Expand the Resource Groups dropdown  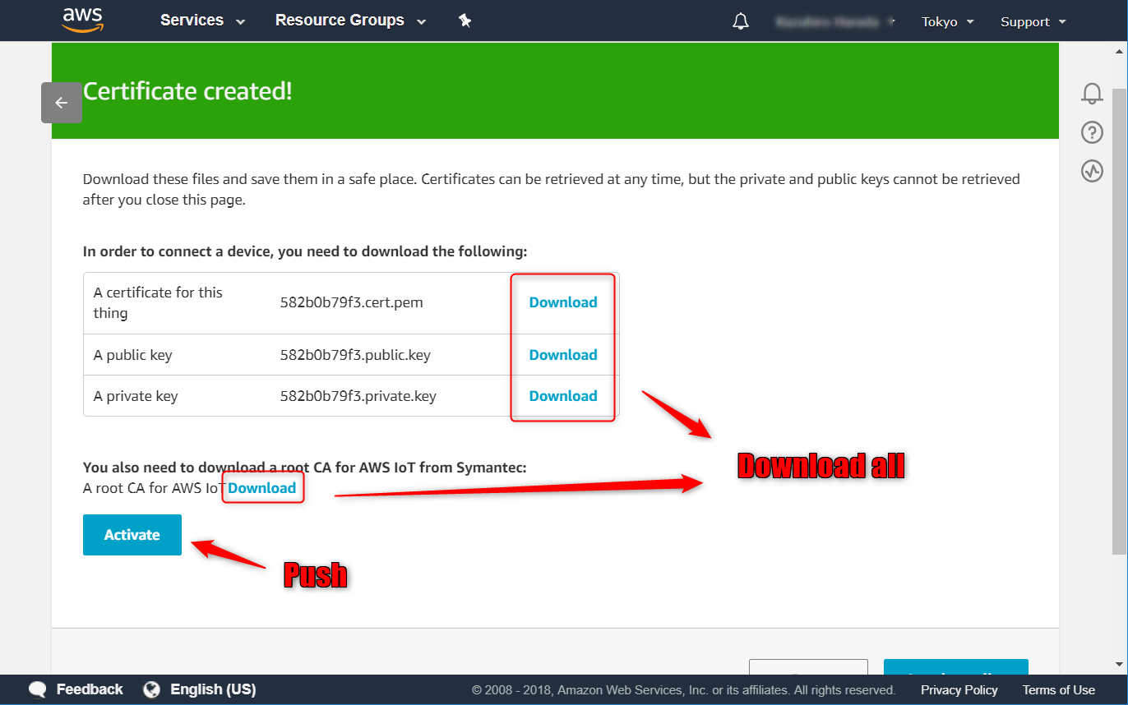[350, 21]
